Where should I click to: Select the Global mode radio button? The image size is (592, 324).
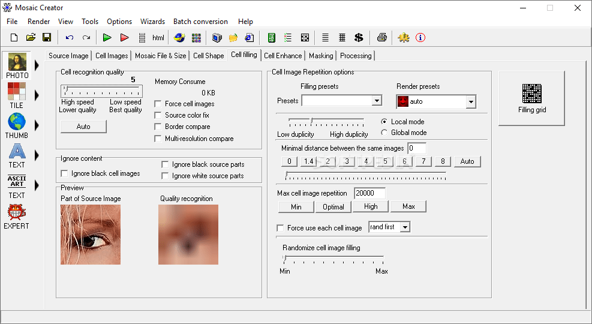click(384, 133)
